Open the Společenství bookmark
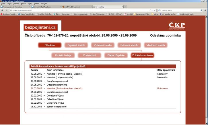Screen dimensions: 208x125 tap(9, 14)
